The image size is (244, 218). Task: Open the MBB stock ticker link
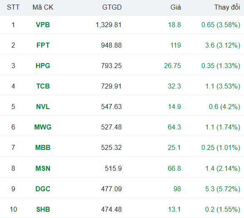43,147
